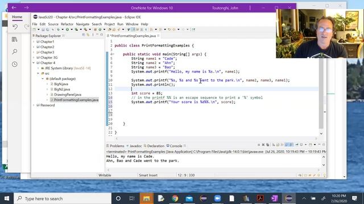Open Debug button dropdown arrow

click(x=63, y=29)
